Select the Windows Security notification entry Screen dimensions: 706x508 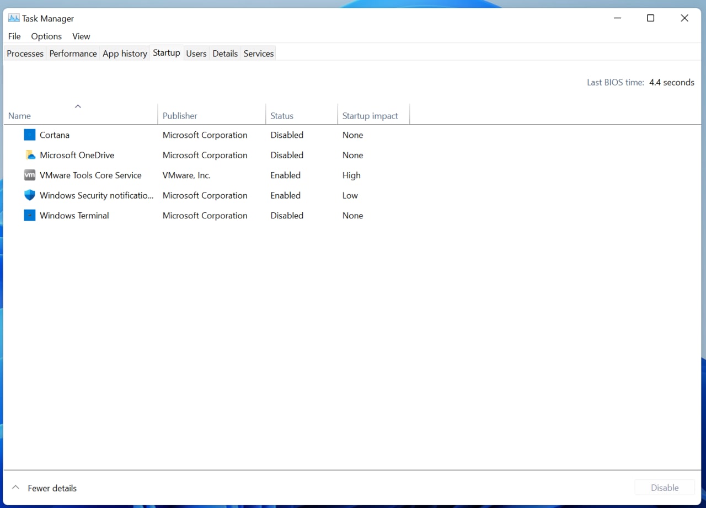97,195
